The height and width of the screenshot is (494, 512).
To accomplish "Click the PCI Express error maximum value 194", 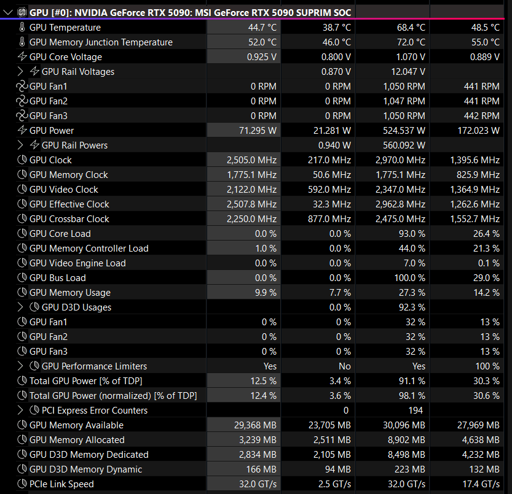I will [416, 410].
